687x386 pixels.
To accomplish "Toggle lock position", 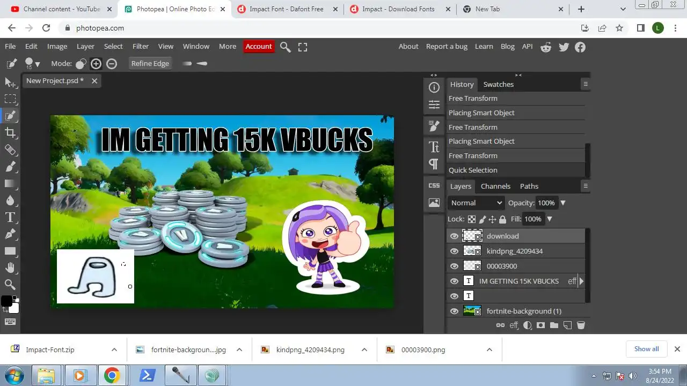I will [x=492, y=219].
